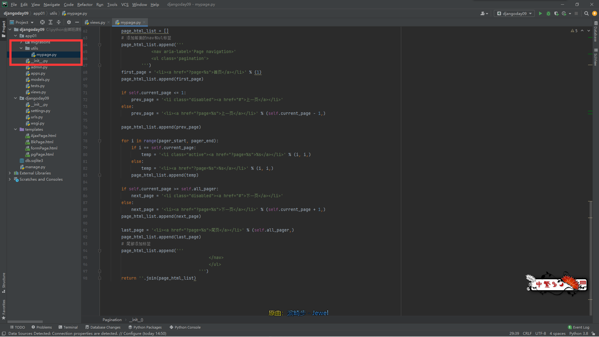This screenshot has width=599, height=337.
Task: Open the VCS menu
Action: pyautogui.click(x=125, y=4)
